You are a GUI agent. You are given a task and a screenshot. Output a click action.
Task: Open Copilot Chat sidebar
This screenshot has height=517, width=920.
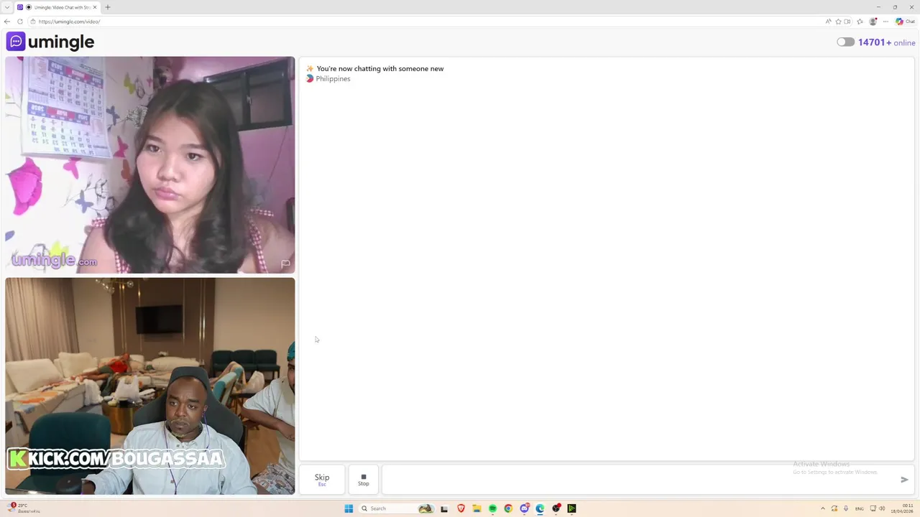tap(905, 22)
